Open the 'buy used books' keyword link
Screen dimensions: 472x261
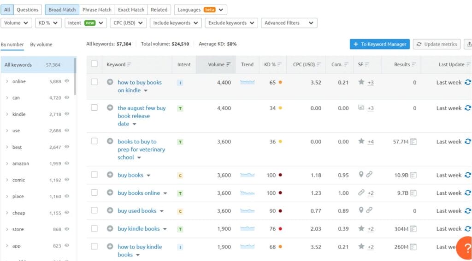(x=137, y=211)
